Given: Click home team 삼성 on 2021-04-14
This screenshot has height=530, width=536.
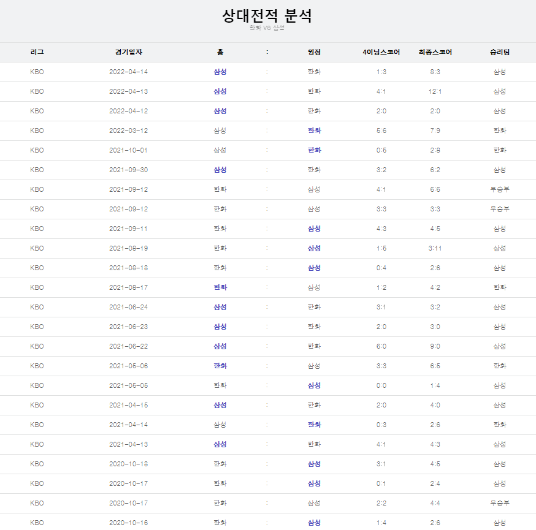Looking at the screenshot, I should [220, 425].
